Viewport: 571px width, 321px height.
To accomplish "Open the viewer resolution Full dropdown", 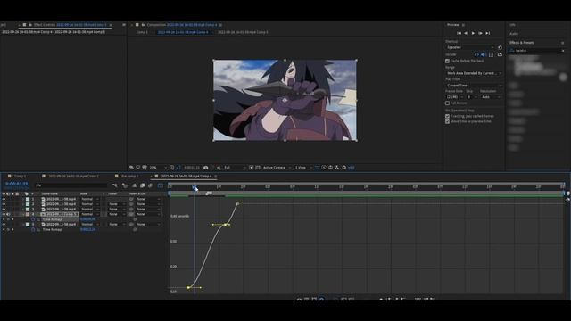I will [x=234, y=168].
